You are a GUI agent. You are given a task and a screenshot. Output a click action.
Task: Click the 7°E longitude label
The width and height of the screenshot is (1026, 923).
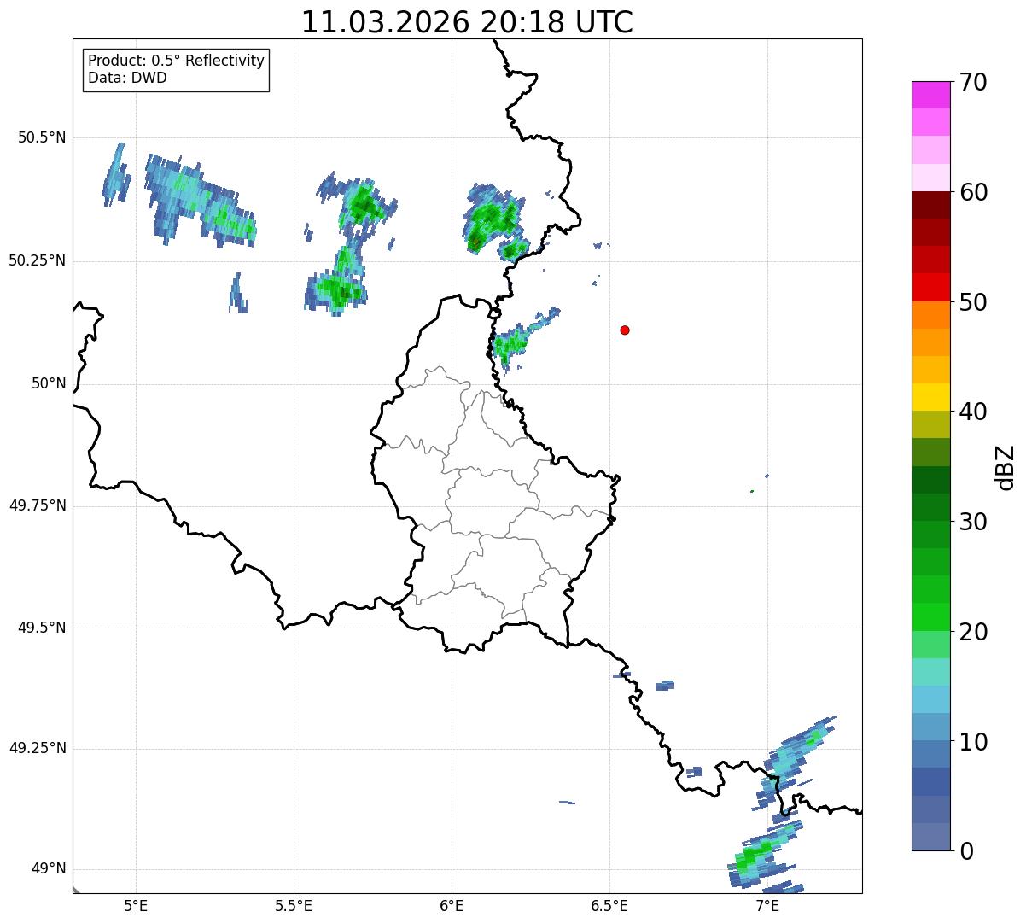(x=767, y=905)
